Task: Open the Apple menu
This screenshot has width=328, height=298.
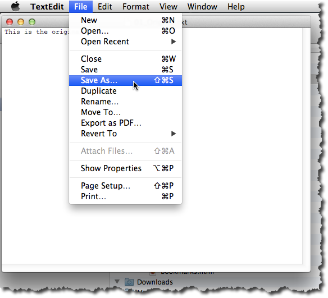Action: click(x=16, y=7)
